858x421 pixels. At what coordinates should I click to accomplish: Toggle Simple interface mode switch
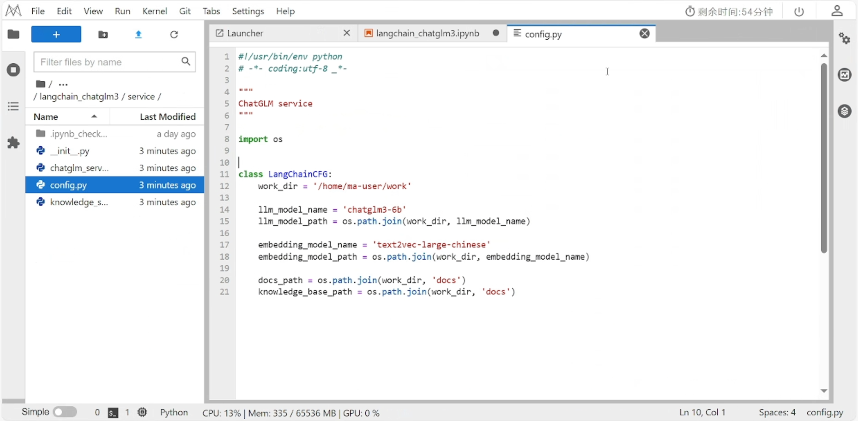pyautogui.click(x=65, y=412)
